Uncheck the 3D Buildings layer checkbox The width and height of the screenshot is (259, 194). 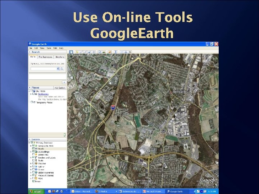(x=33, y=152)
